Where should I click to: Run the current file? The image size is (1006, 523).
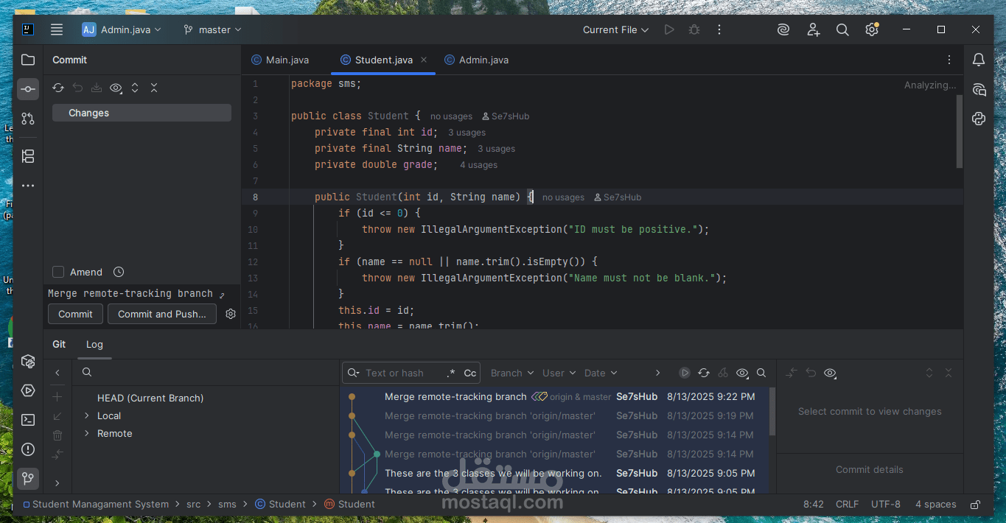click(x=669, y=29)
